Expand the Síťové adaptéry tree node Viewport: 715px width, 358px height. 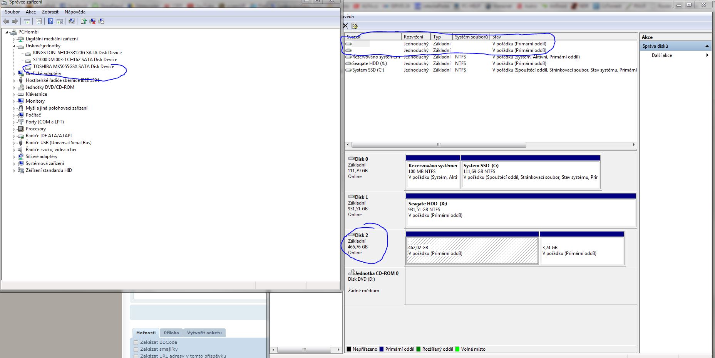(x=14, y=157)
